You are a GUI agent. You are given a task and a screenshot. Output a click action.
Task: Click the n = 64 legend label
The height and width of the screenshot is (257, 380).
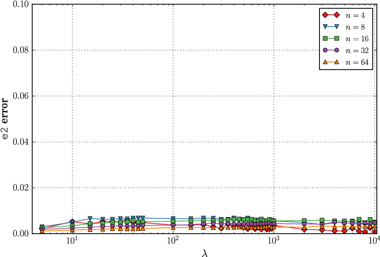pyautogui.click(x=357, y=62)
